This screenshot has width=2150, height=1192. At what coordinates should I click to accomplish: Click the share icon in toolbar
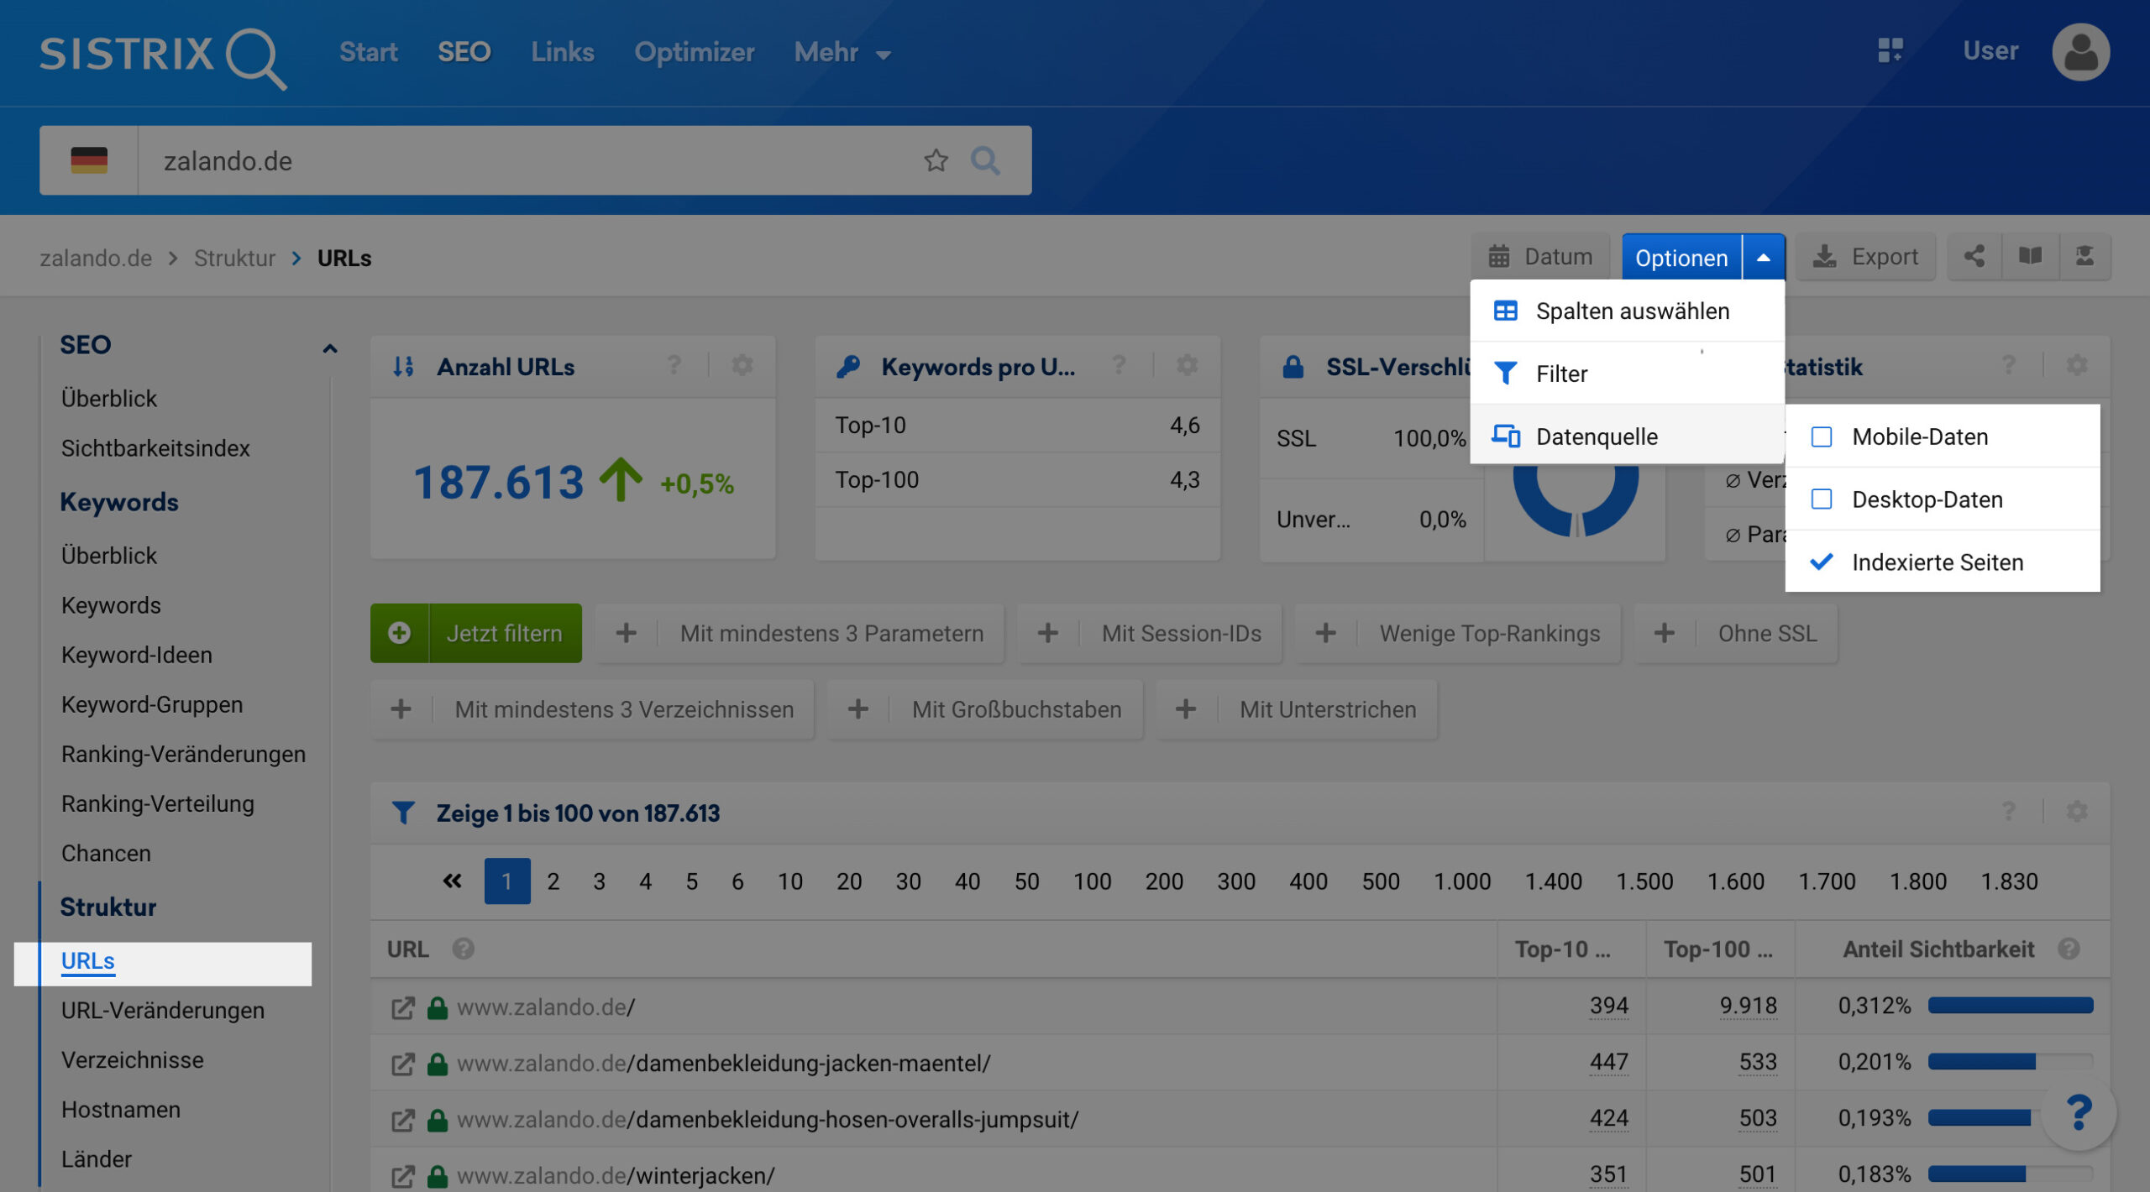[1974, 256]
